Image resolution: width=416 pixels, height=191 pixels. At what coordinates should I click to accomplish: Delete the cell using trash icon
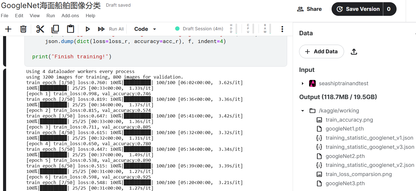(23, 29)
